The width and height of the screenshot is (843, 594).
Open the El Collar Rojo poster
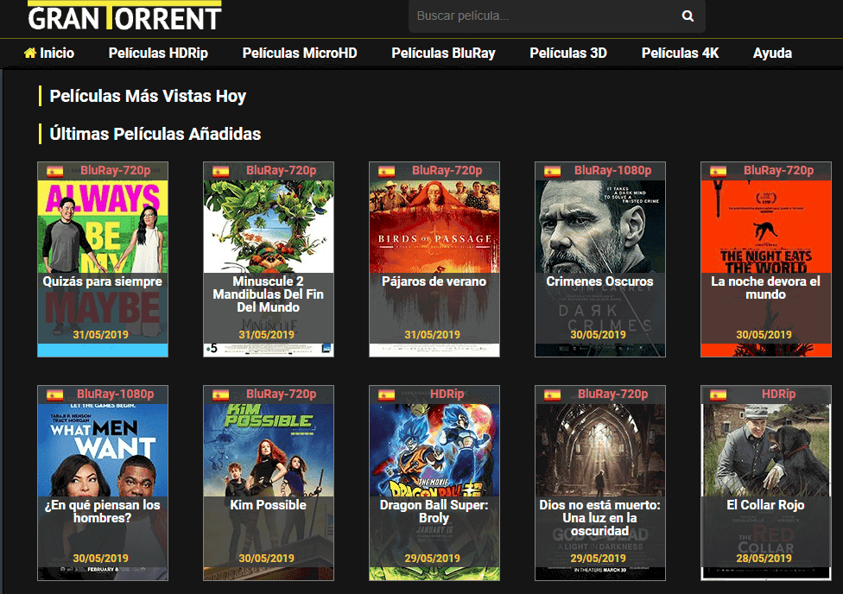click(x=765, y=483)
